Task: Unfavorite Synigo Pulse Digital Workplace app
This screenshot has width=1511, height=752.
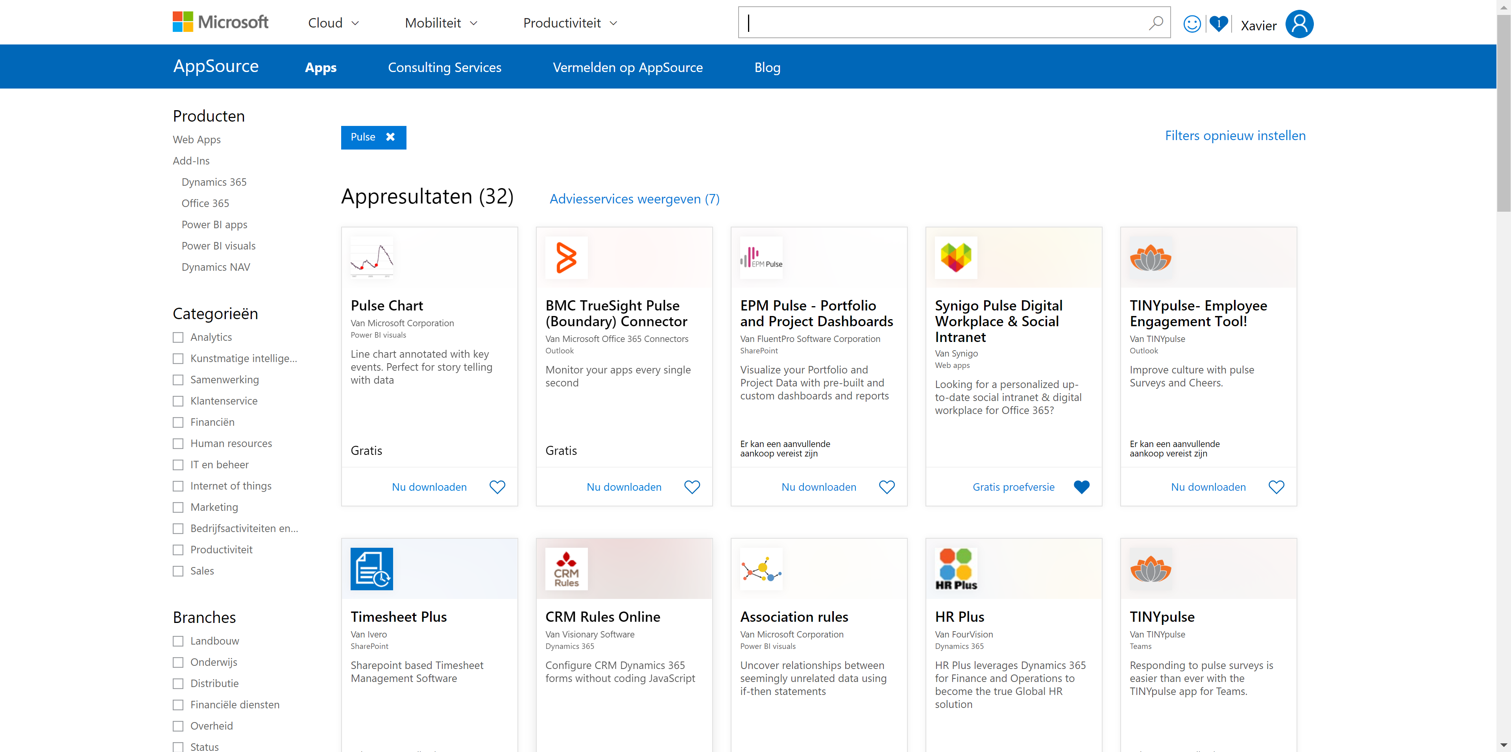Action: (1082, 487)
